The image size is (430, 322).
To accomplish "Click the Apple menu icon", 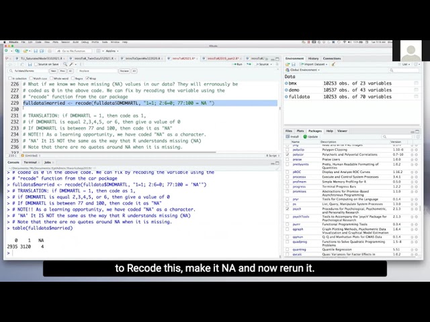I will point(5,42).
